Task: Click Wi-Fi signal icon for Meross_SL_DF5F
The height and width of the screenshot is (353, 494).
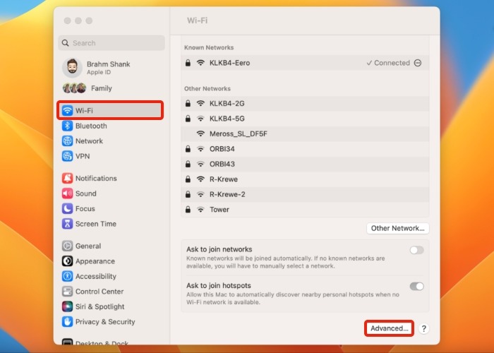Action: tap(200, 133)
